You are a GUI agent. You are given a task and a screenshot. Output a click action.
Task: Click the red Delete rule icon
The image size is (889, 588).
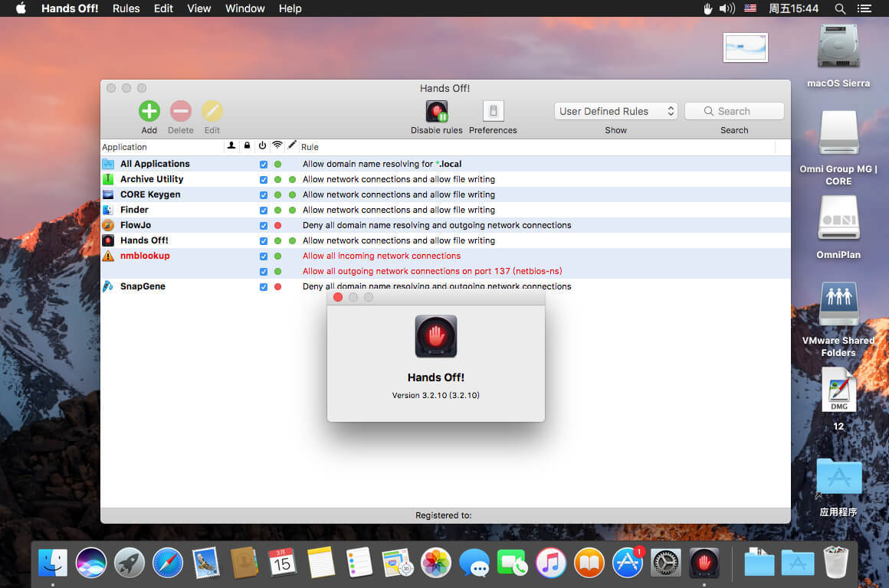(x=180, y=112)
